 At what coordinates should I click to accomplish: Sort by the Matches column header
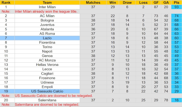click(x=93, y=2)
